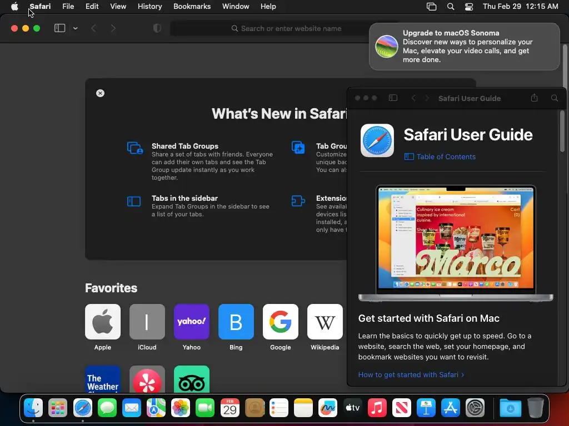Open System Preferences from the Dock

pyautogui.click(x=475, y=408)
